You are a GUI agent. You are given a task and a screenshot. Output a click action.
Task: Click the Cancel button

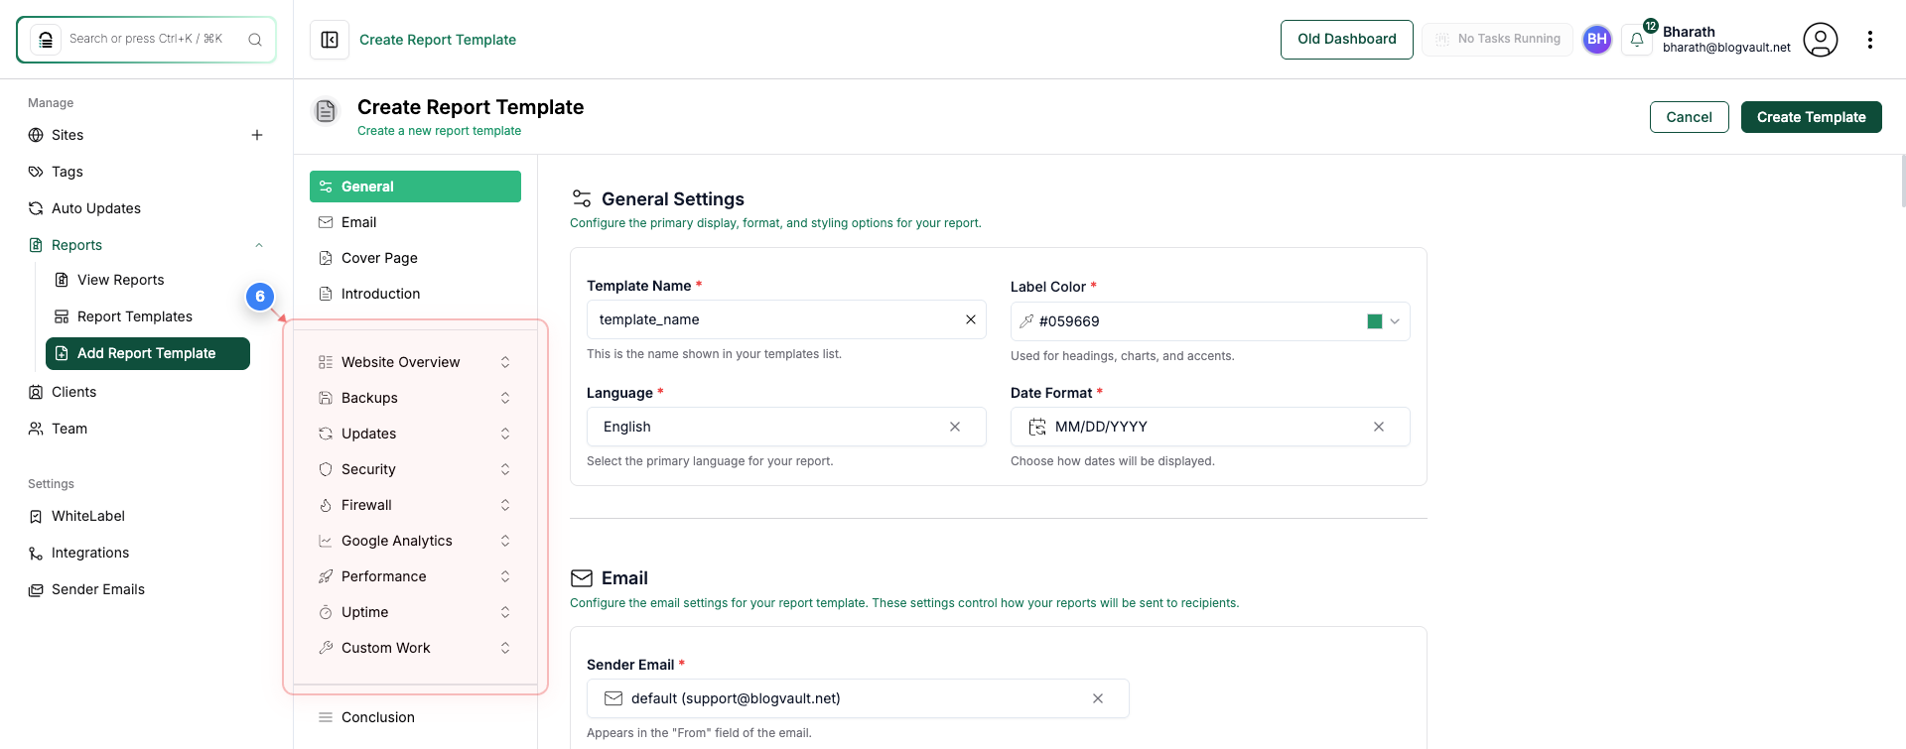(x=1689, y=117)
